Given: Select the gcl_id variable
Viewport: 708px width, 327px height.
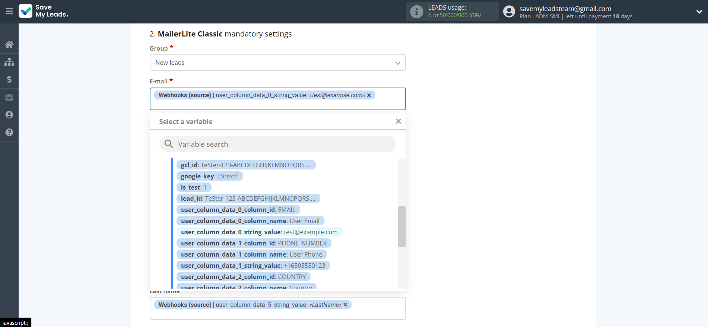Looking at the screenshot, I should click(246, 165).
